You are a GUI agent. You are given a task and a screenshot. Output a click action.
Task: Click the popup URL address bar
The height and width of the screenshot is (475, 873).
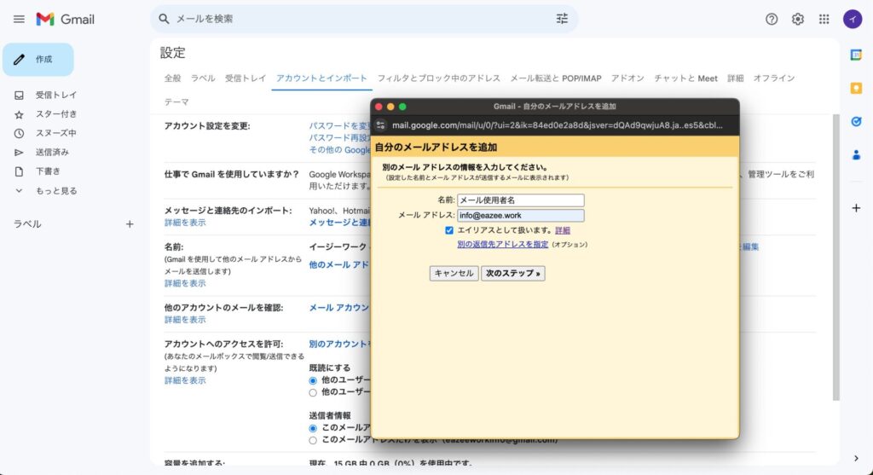click(x=557, y=125)
